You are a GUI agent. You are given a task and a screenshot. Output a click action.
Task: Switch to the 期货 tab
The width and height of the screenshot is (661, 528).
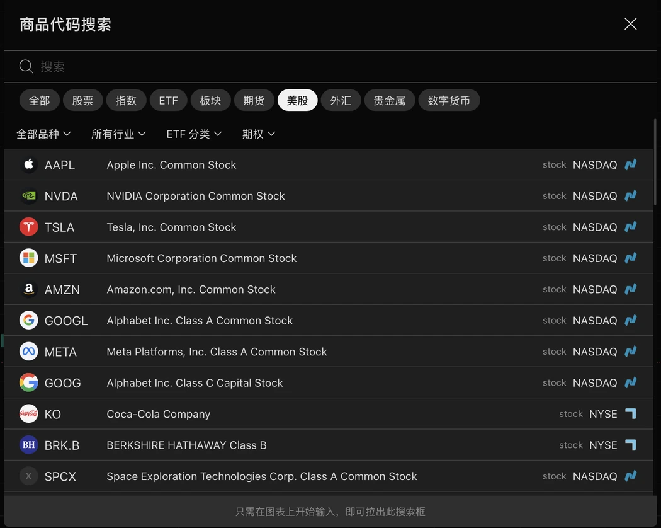254,100
